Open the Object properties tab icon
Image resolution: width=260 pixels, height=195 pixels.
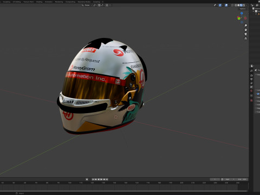pyautogui.click(x=251, y=96)
